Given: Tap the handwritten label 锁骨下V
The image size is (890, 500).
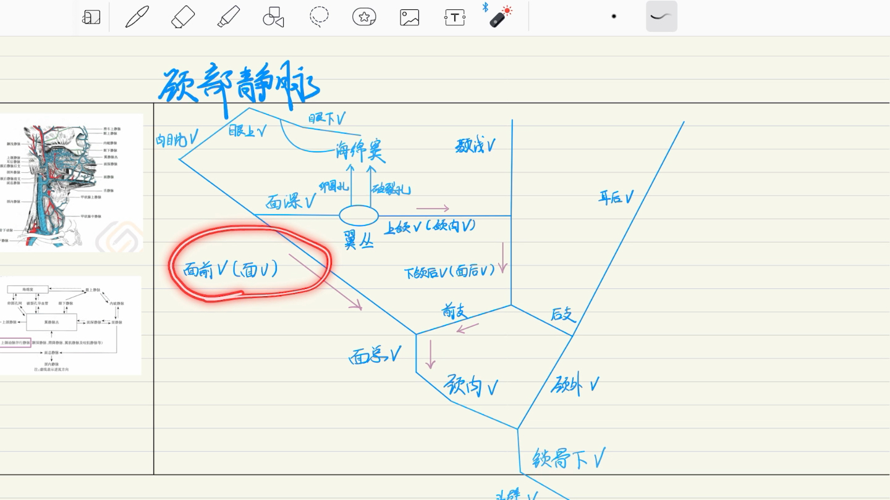Looking at the screenshot, I should click(x=569, y=459).
